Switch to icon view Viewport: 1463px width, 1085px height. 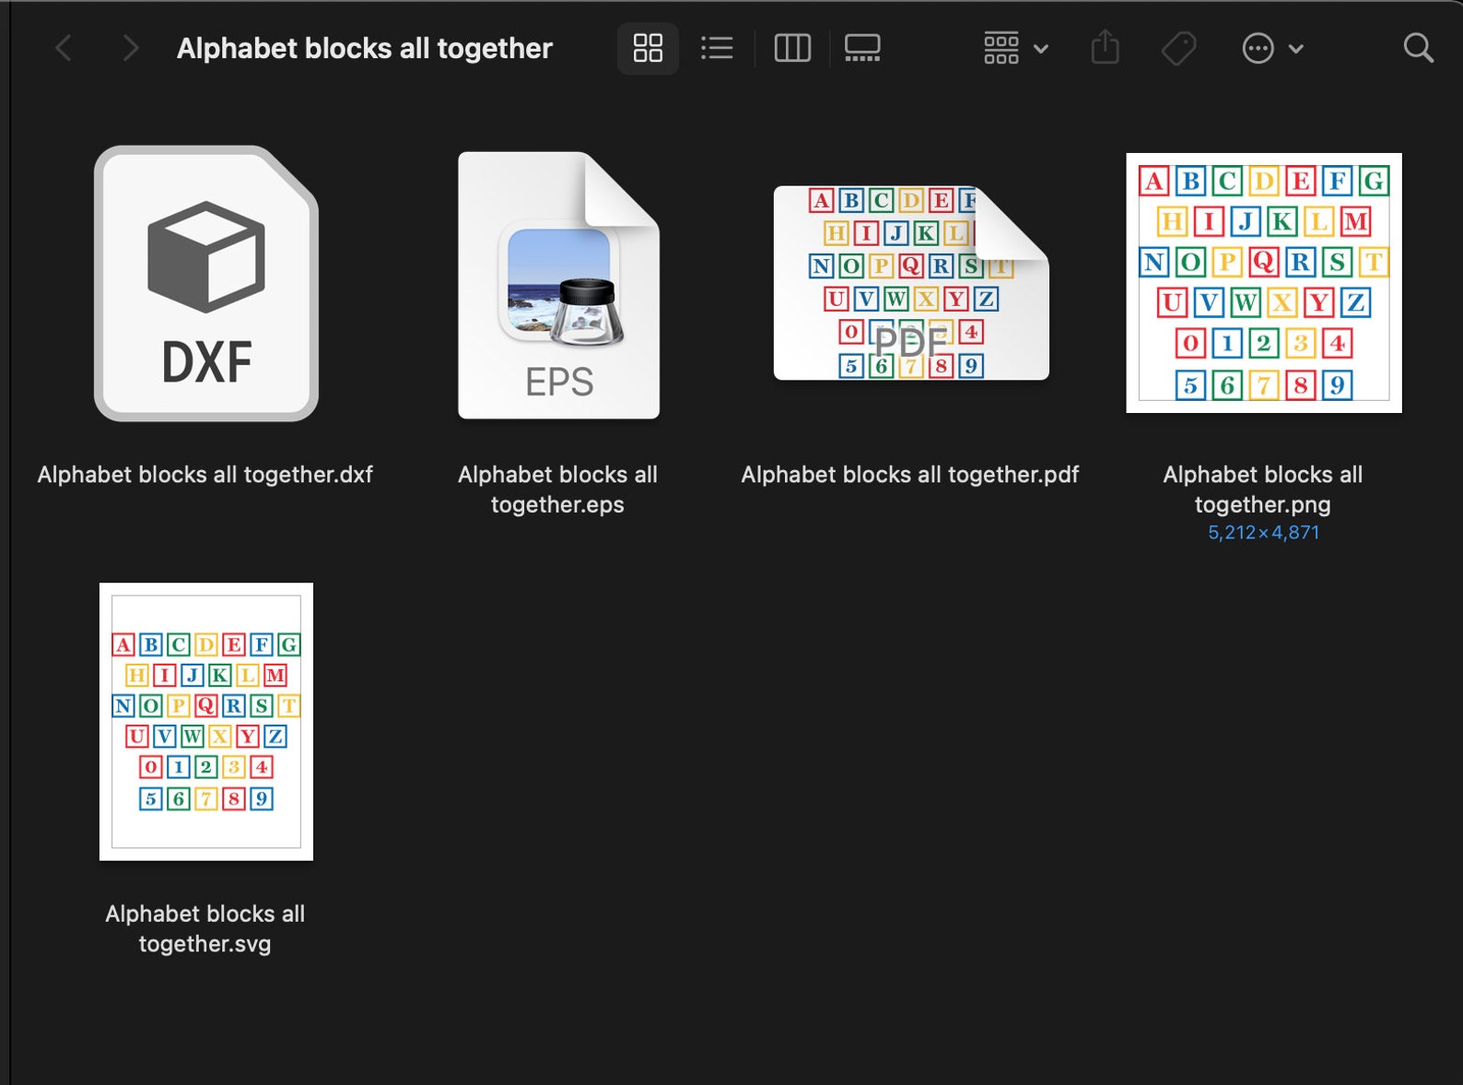coord(648,48)
